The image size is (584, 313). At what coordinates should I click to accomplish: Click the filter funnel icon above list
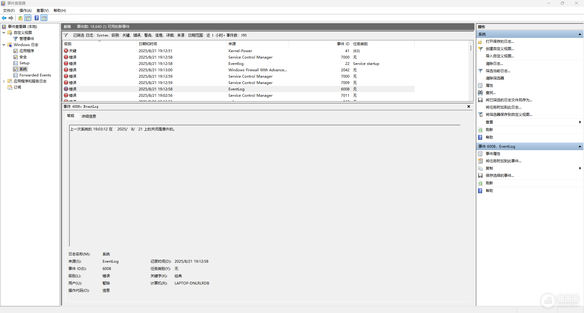pos(66,35)
